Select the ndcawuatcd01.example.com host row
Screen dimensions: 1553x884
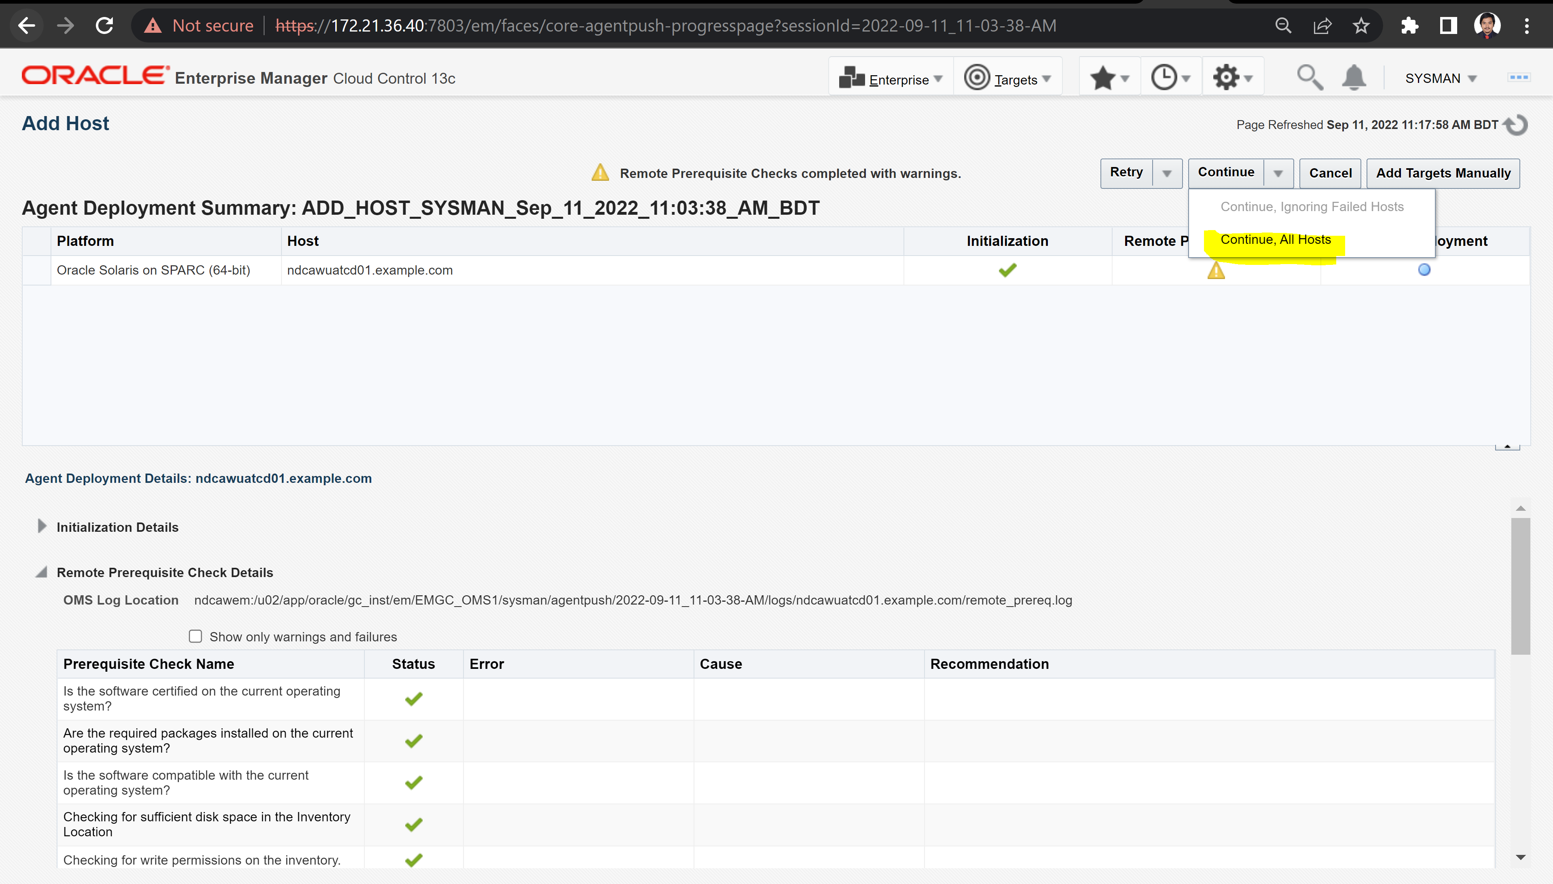click(x=776, y=271)
